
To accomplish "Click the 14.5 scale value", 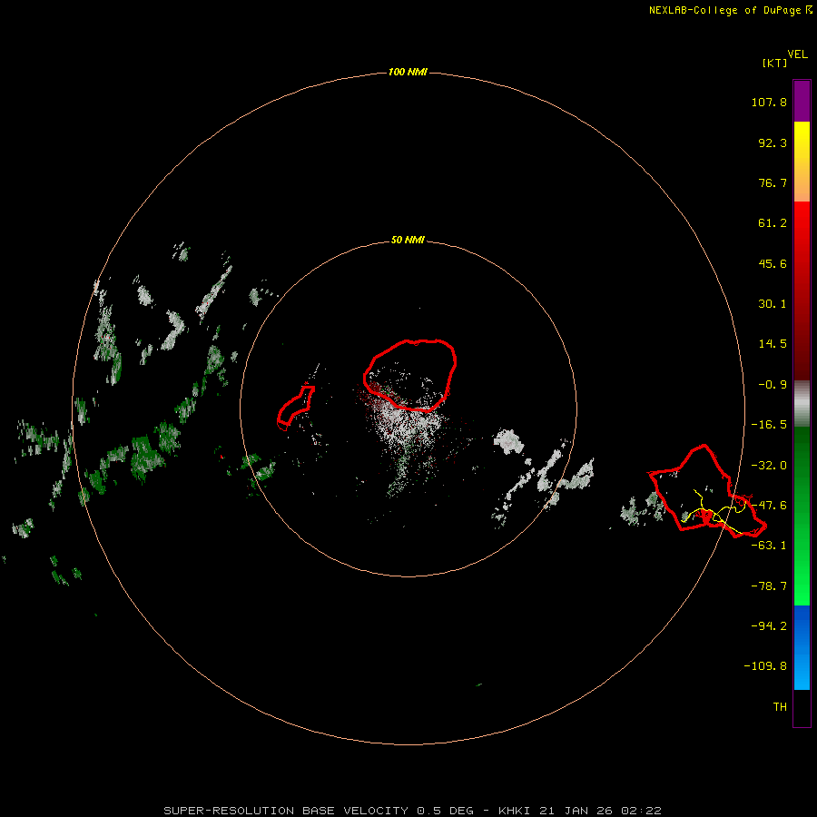I will click(773, 344).
